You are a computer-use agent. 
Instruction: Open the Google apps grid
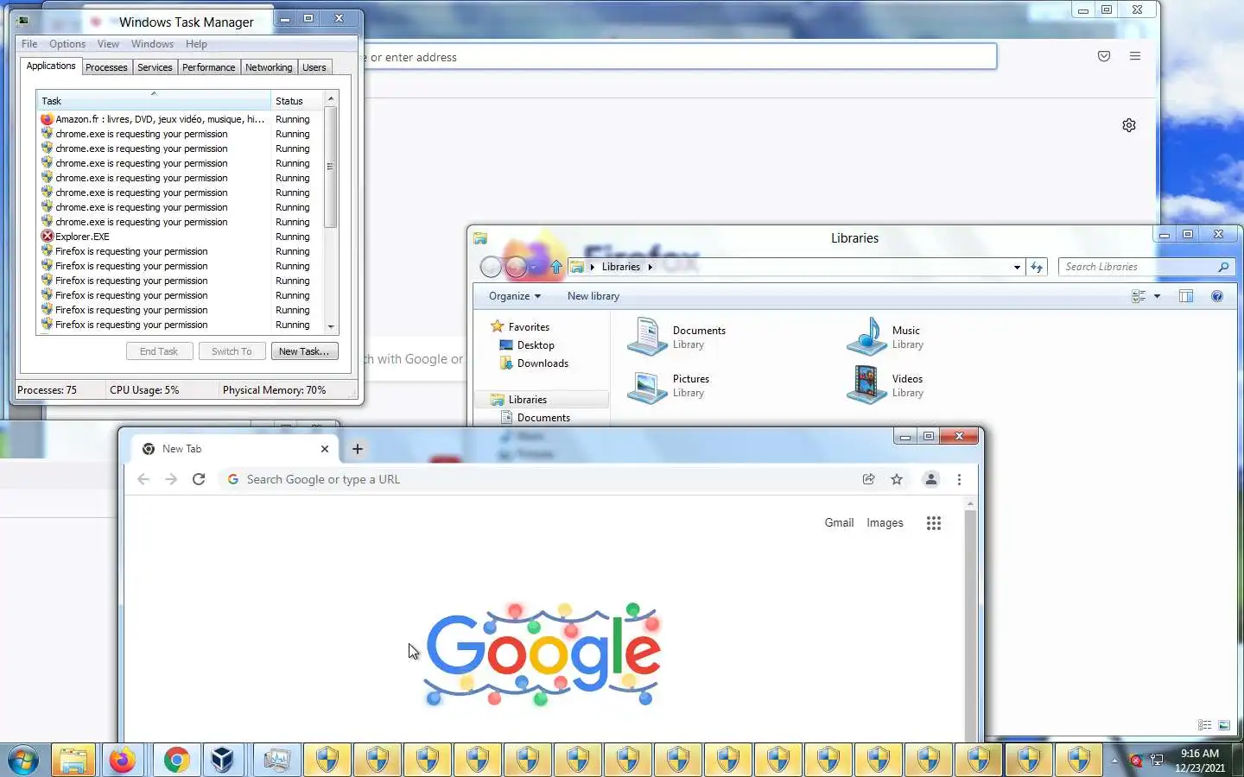934,523
